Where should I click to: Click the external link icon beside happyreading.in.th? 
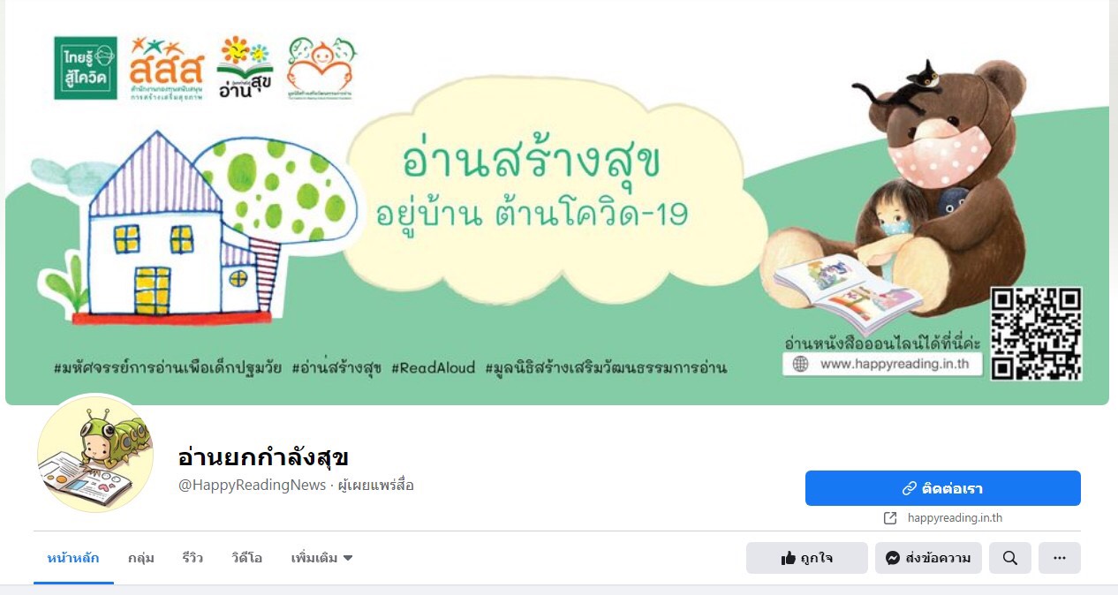pos(890,518)
